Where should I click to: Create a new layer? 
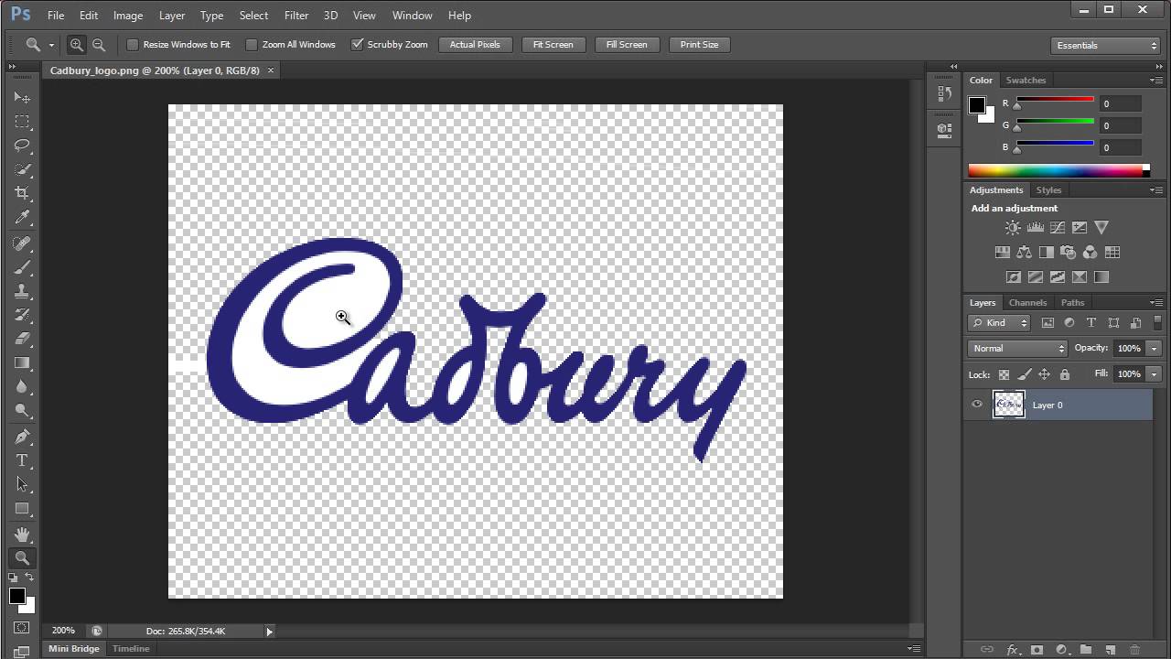[1110, 650]
